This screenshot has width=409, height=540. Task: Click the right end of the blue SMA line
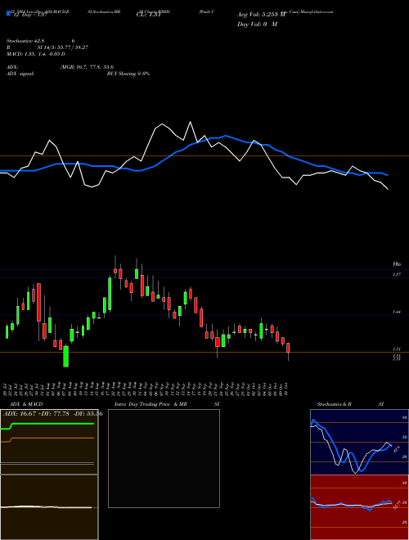click(x=388, y=175)
